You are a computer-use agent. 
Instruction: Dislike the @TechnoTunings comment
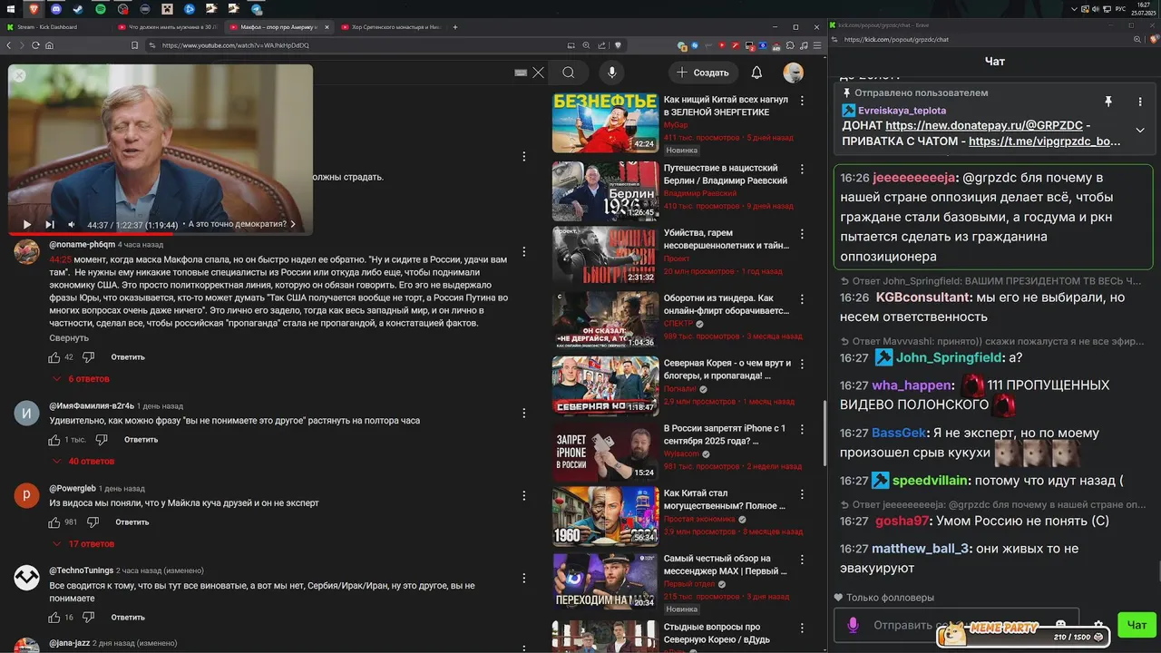pos(89,618)
